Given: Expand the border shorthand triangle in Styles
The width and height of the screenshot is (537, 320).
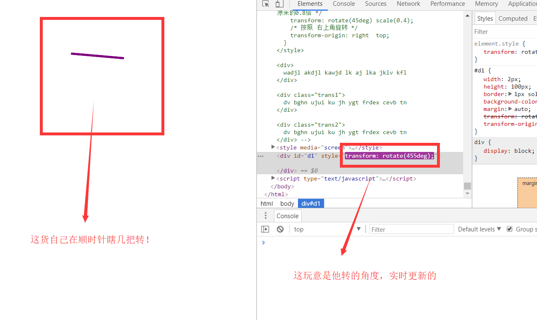Looking at the screenshot, I should [510, 94].
